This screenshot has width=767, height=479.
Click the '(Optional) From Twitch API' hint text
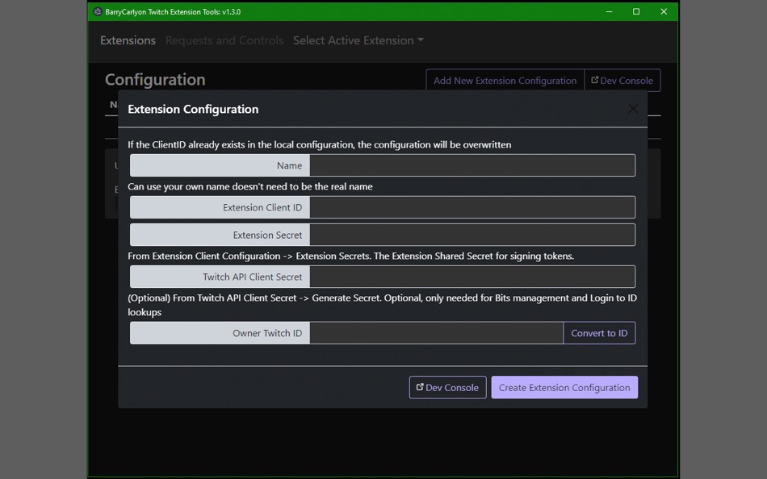(x=382, y=305)
